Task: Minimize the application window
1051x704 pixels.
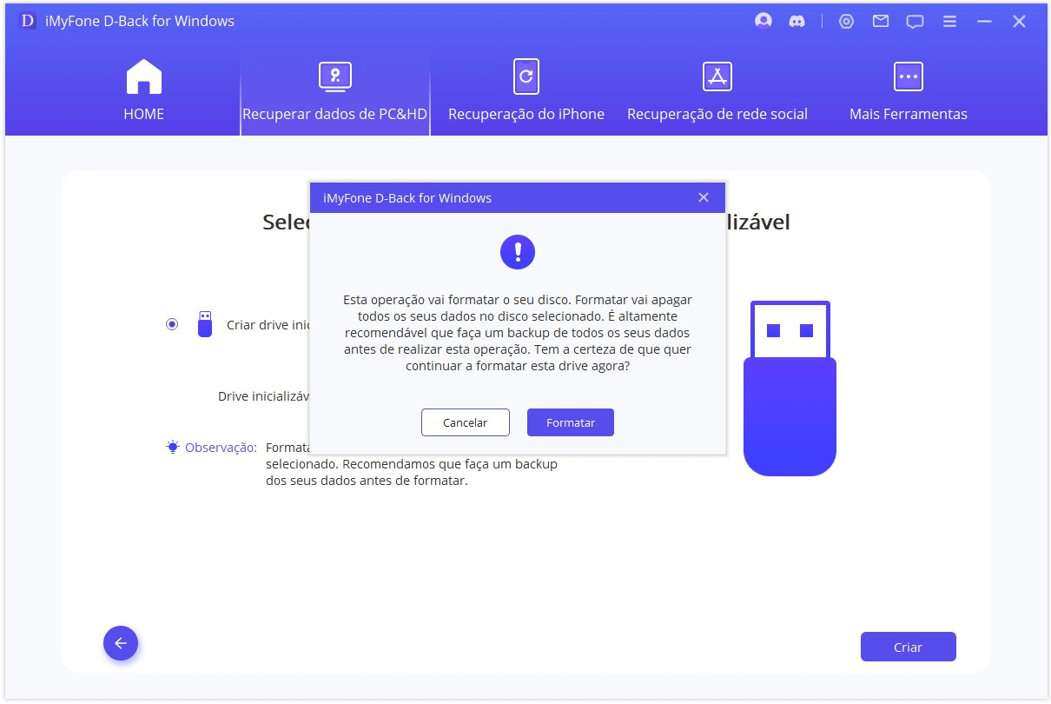Action: tap(984, 22)
